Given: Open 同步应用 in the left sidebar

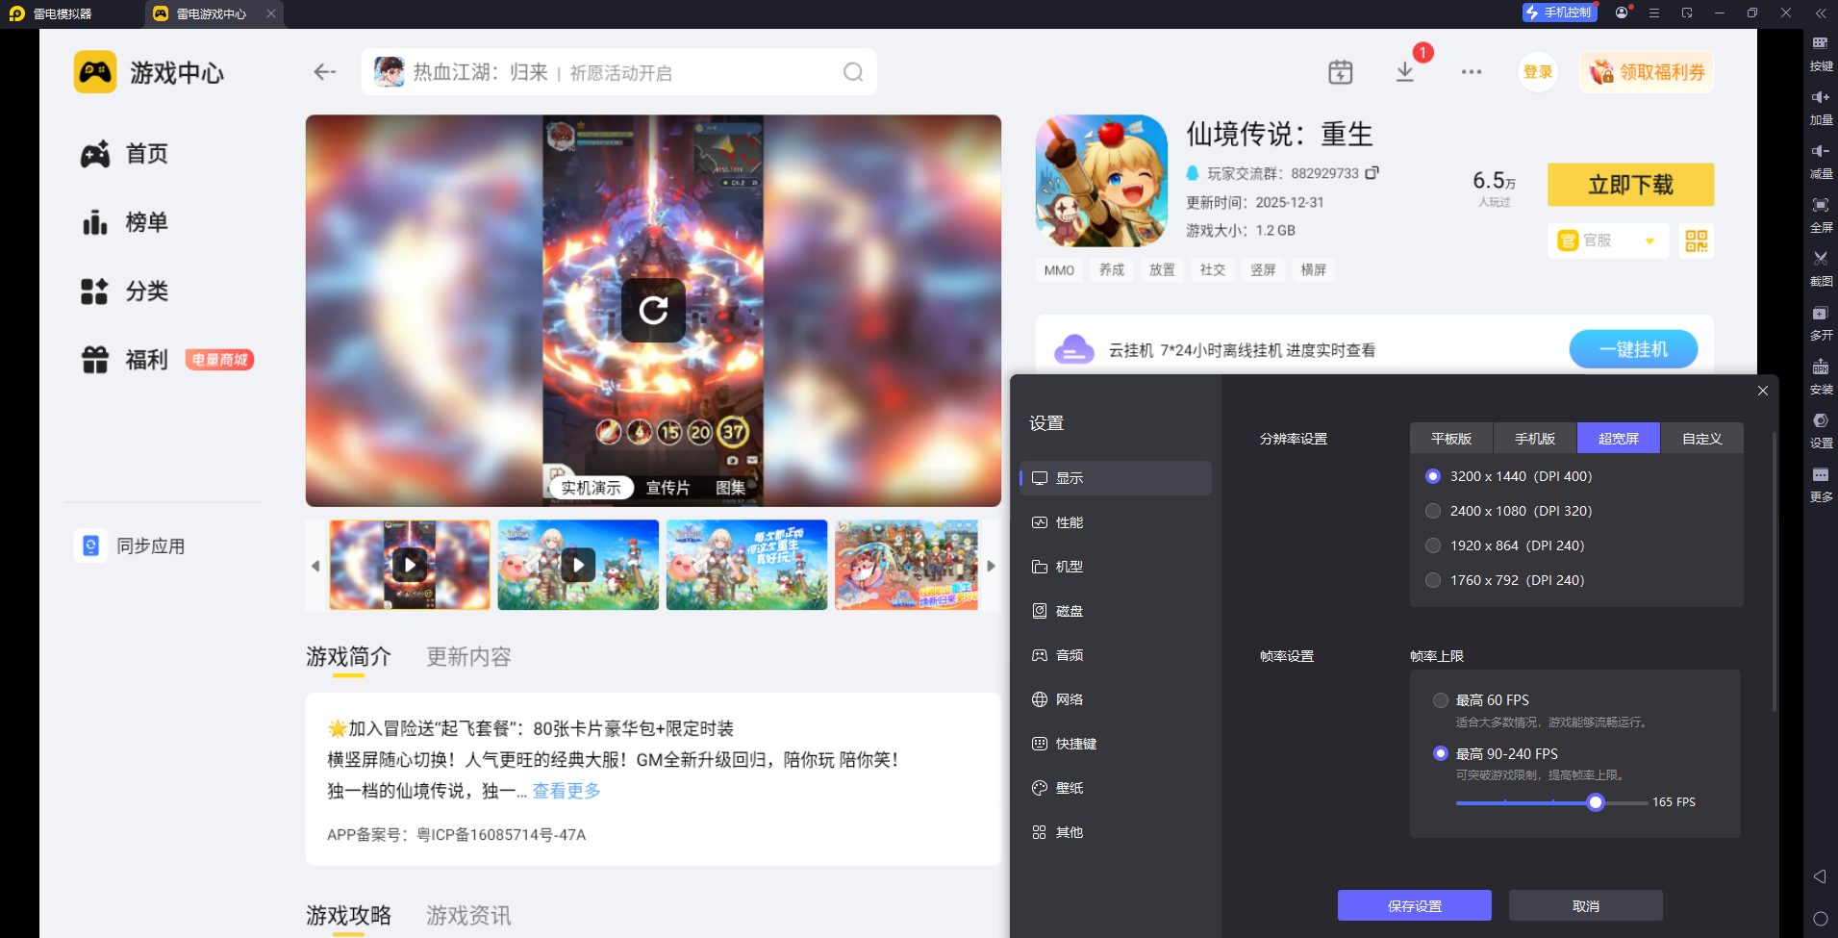Looking at the screenshot, I should (130, 545).
